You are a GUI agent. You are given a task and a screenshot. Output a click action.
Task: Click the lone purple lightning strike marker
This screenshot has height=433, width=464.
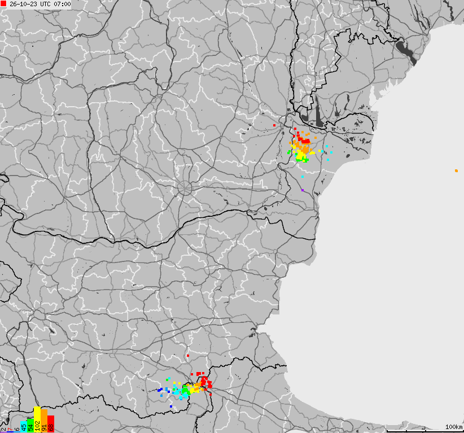[303, 190]
